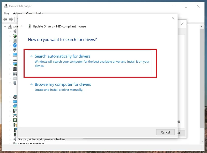The height and width of the screenshot is (153, 207).
Task: Click the vertical scrollbar thumb in Device Manager
Action: [202, 78]
